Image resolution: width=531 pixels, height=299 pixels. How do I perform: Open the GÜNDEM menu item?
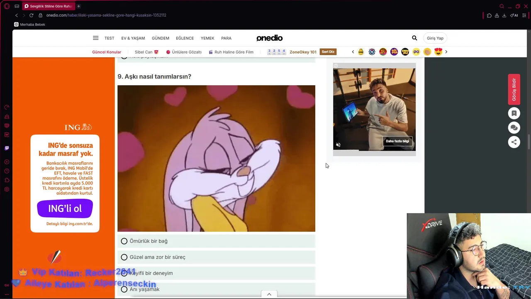pos(161,38)
